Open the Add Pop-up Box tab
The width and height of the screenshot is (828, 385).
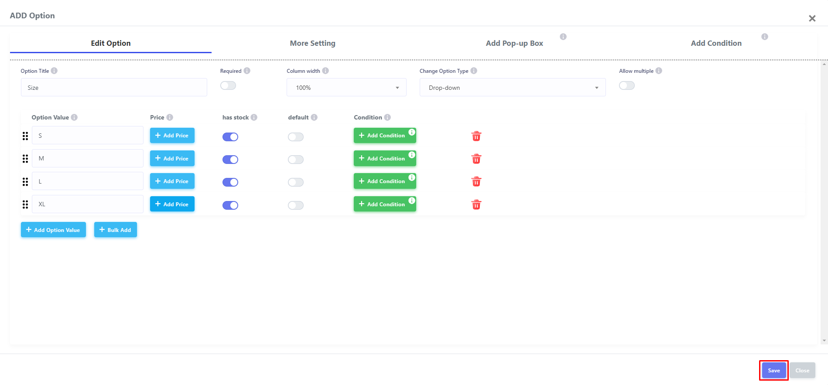[514, 43]
